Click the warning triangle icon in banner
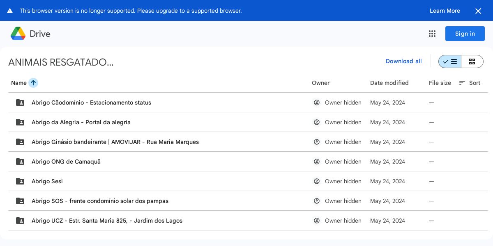 (10, 11)
